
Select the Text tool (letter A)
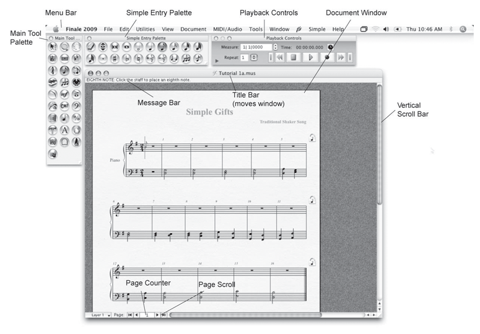point(64,130)
